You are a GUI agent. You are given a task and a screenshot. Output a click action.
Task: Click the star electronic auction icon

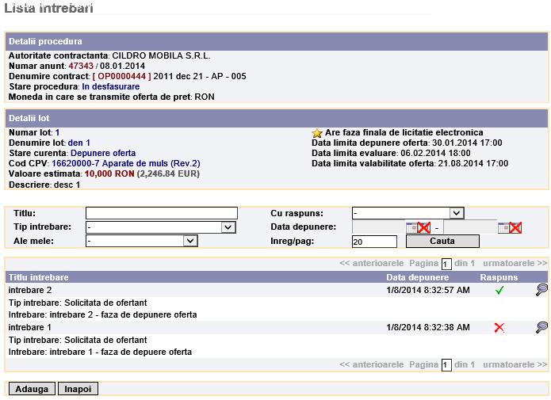click(316, 133)
